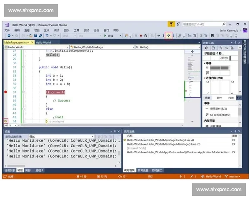
Task: Click the Pause debugging icon
Action: point(136,35)
